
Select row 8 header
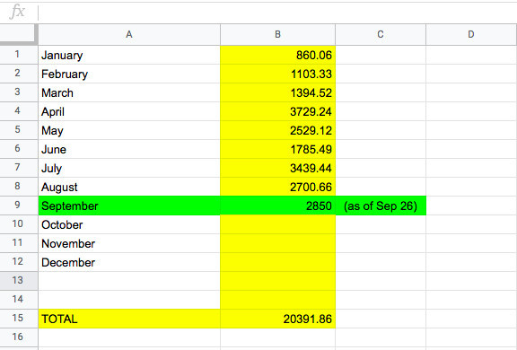click(19, 187)
